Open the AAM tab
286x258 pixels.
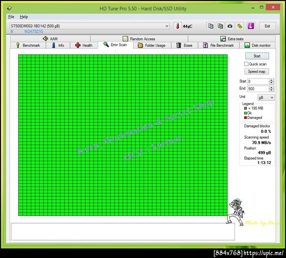(x=50, y=39)
